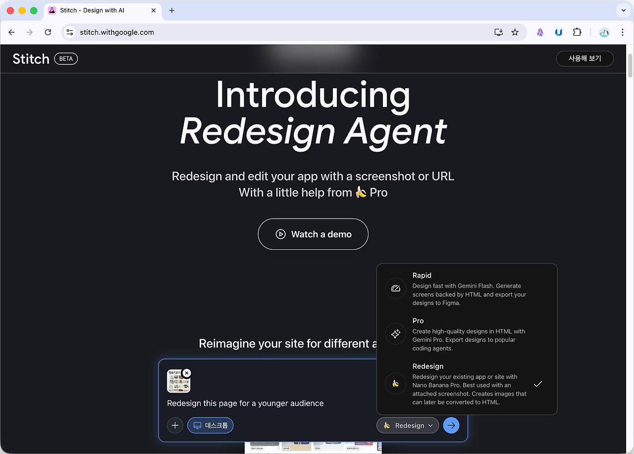Select the Stitch - Design with AI tab
The width and height of the screenshot is (634, 454).
point(103,10)
